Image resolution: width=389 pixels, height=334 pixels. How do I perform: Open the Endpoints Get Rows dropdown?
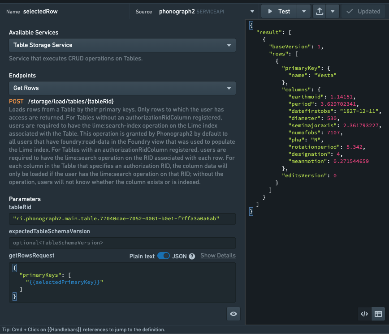[122, 88]
